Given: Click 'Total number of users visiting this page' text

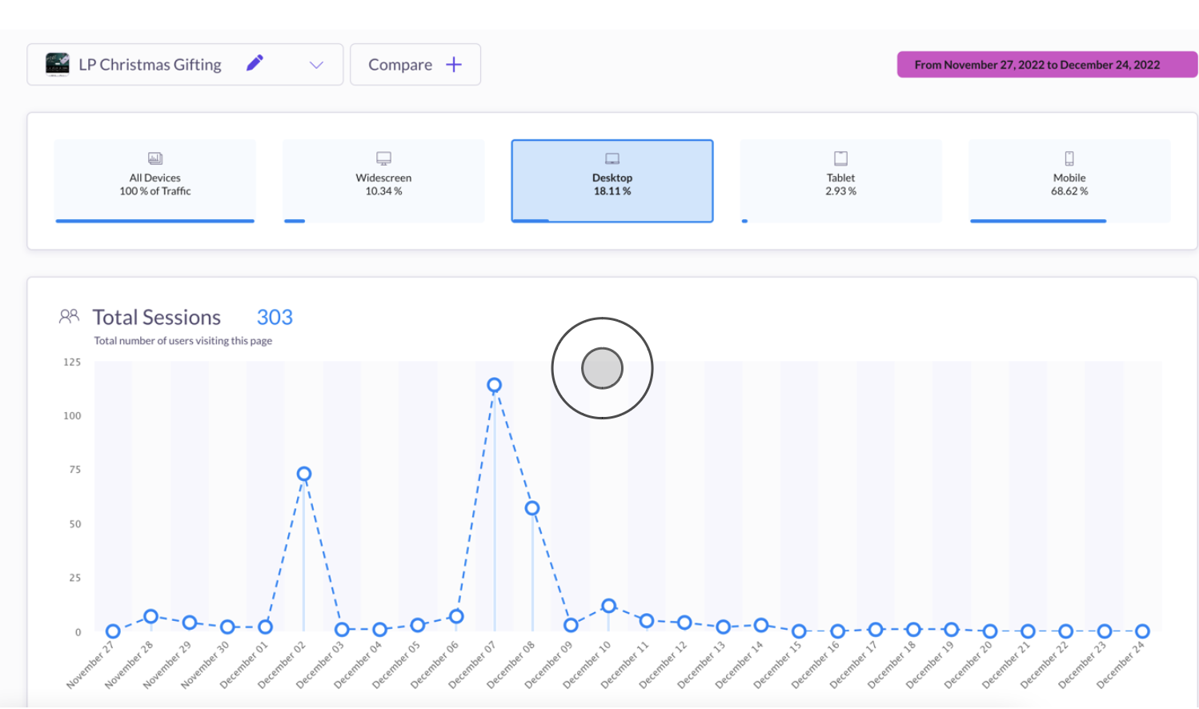Looking at the screenshot, I should pos(183,341).
